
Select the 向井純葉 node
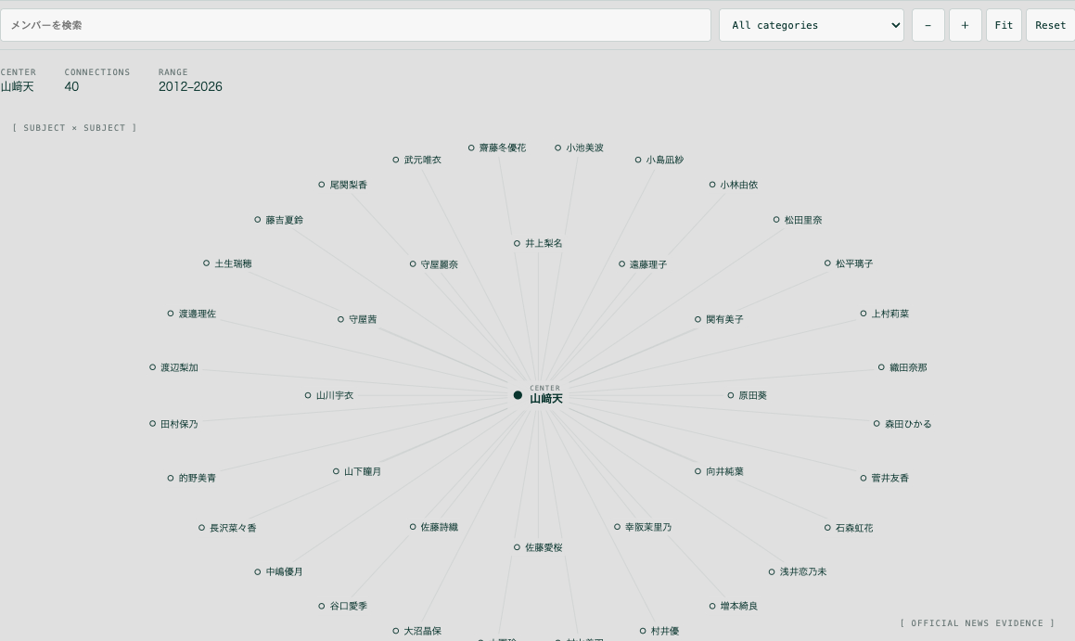click(719, 471)
